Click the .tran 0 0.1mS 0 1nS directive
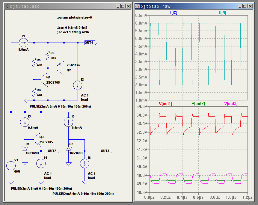The image size is (258, 205). [72, 28]
